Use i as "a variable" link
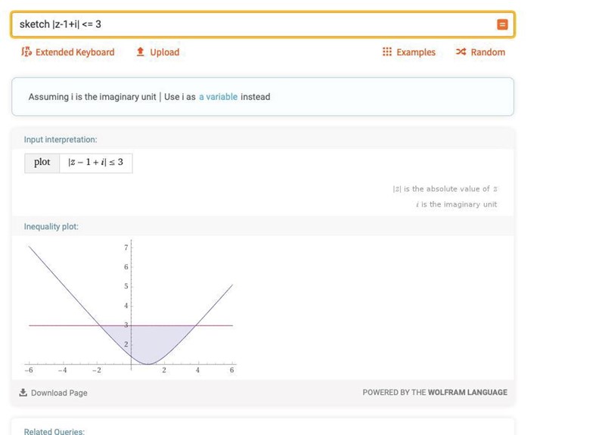 [x=218, y=97]
